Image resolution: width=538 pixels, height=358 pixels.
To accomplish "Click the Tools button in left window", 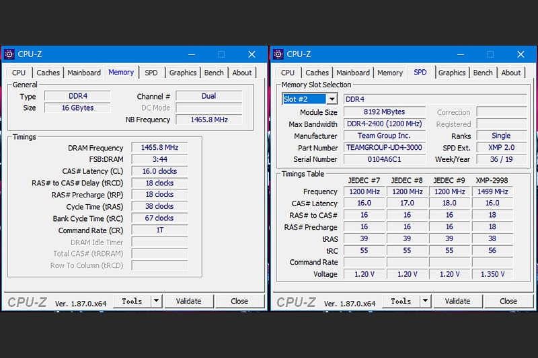I will coord(132,301).
